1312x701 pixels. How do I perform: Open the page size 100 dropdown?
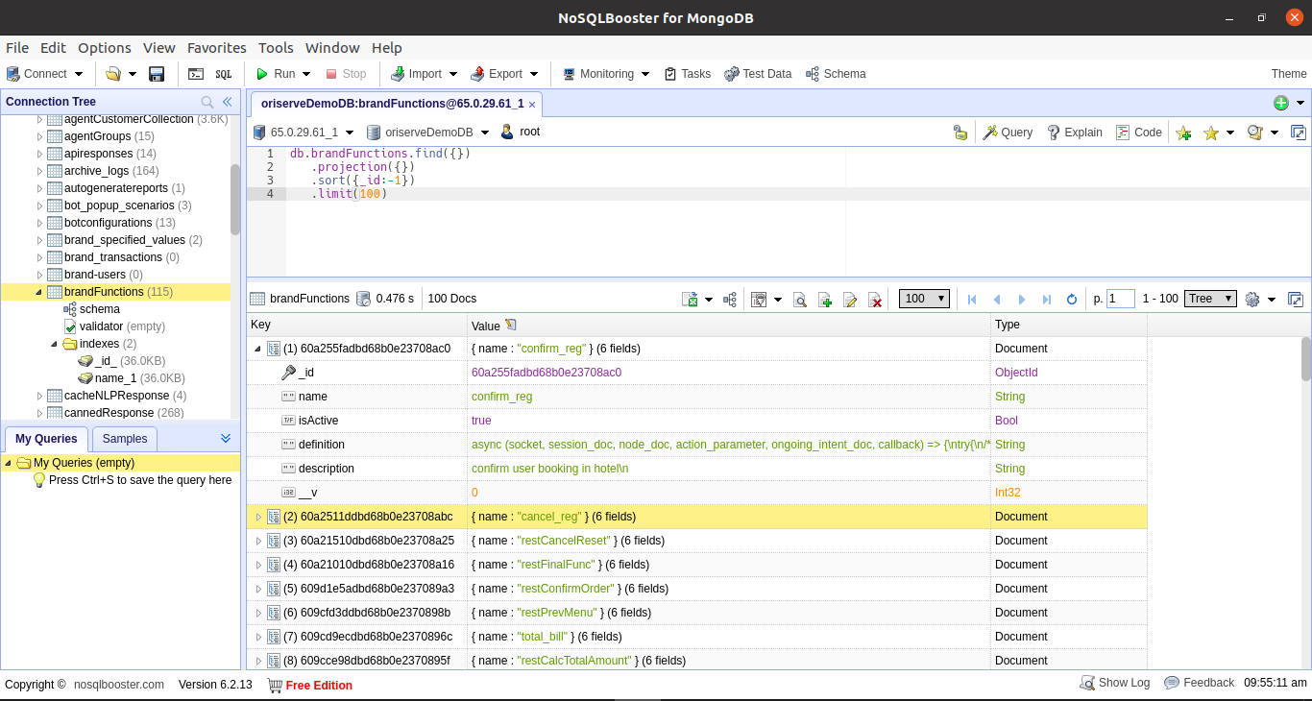click(924, 299)
